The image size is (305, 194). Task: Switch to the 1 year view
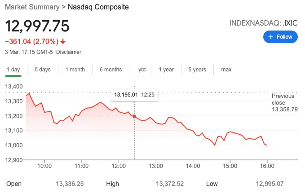click(x=166, y=70)
